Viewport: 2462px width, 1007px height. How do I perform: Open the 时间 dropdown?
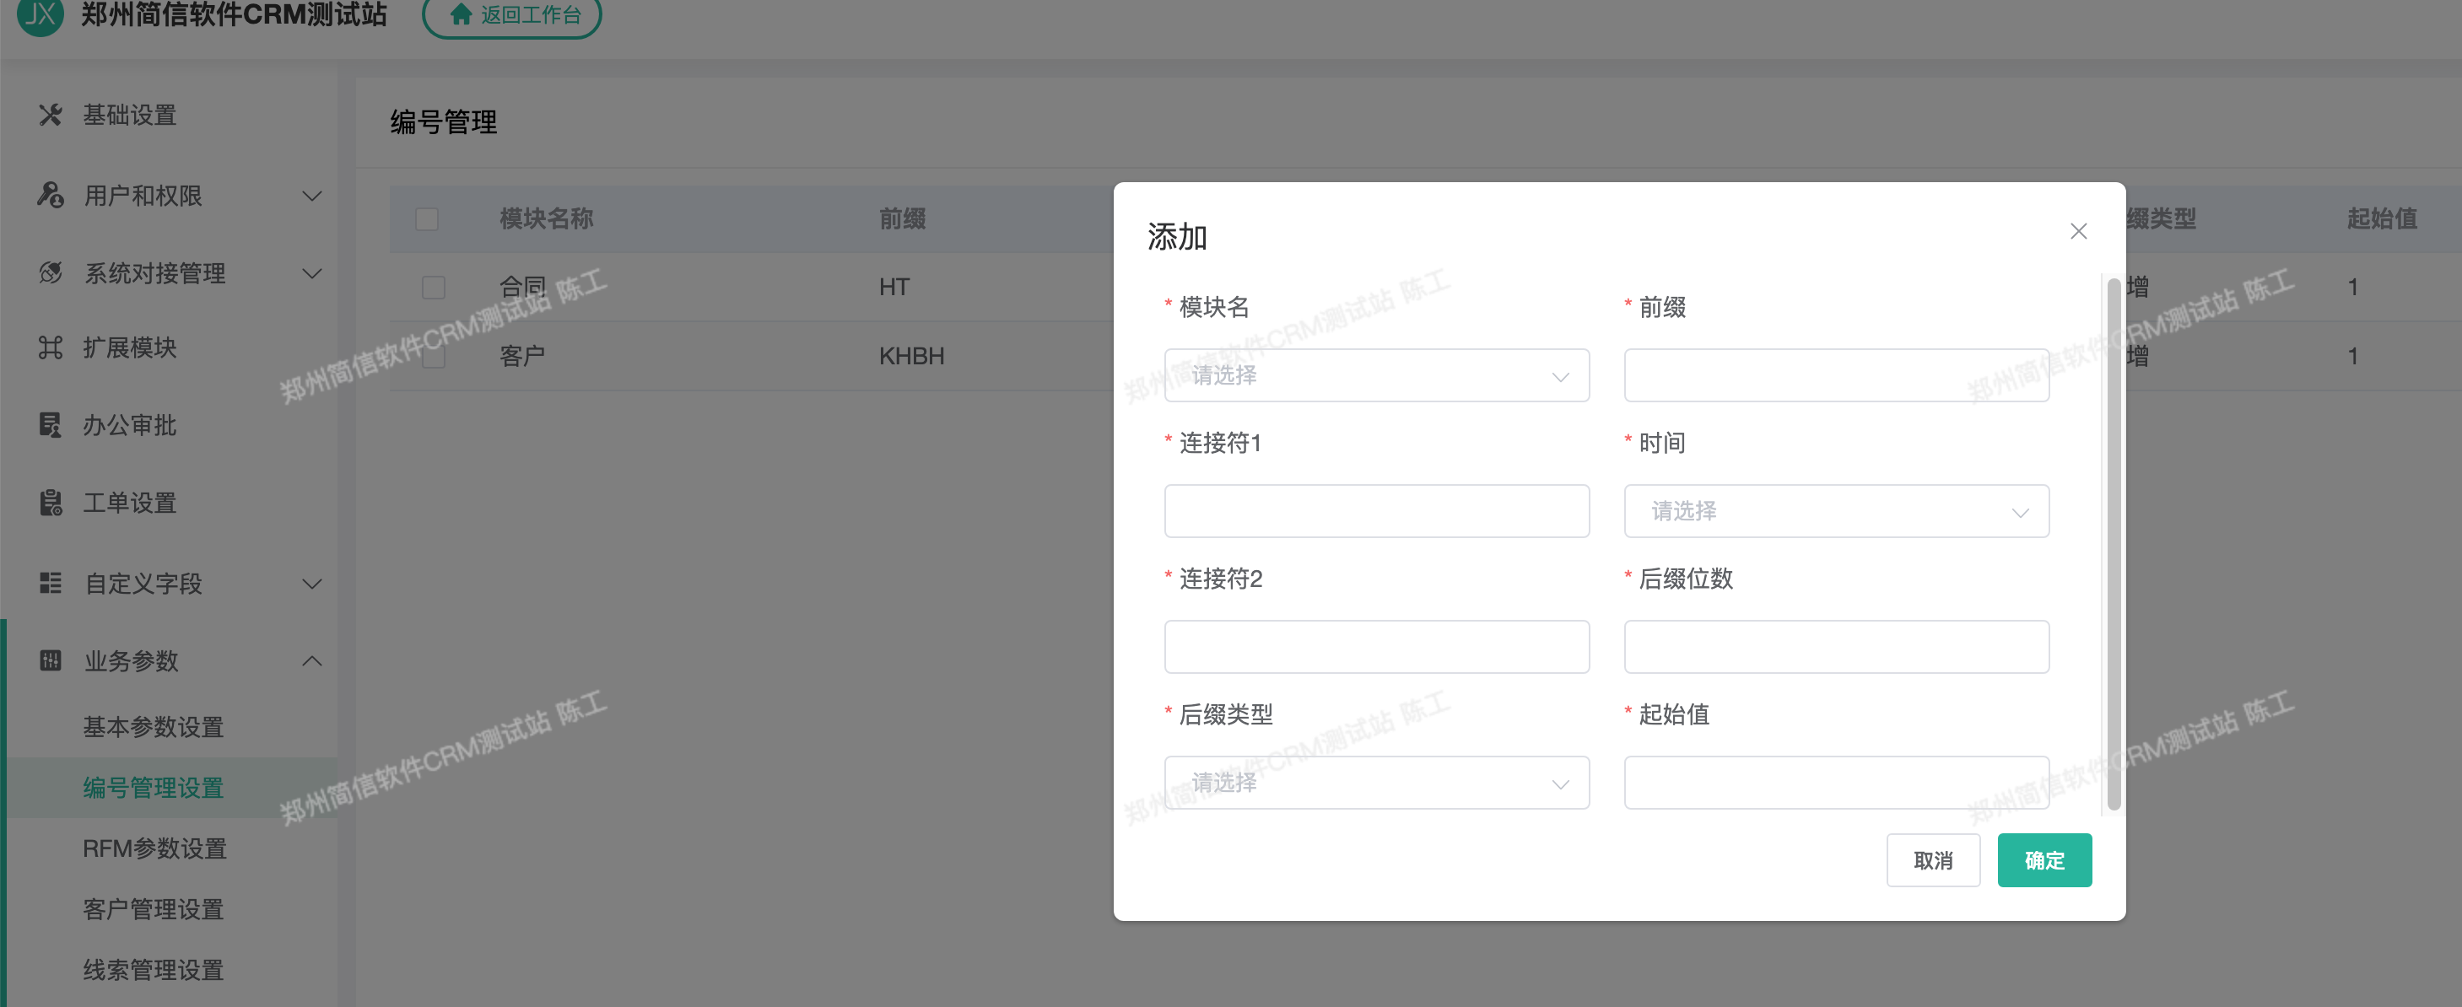coord(1836,511)
